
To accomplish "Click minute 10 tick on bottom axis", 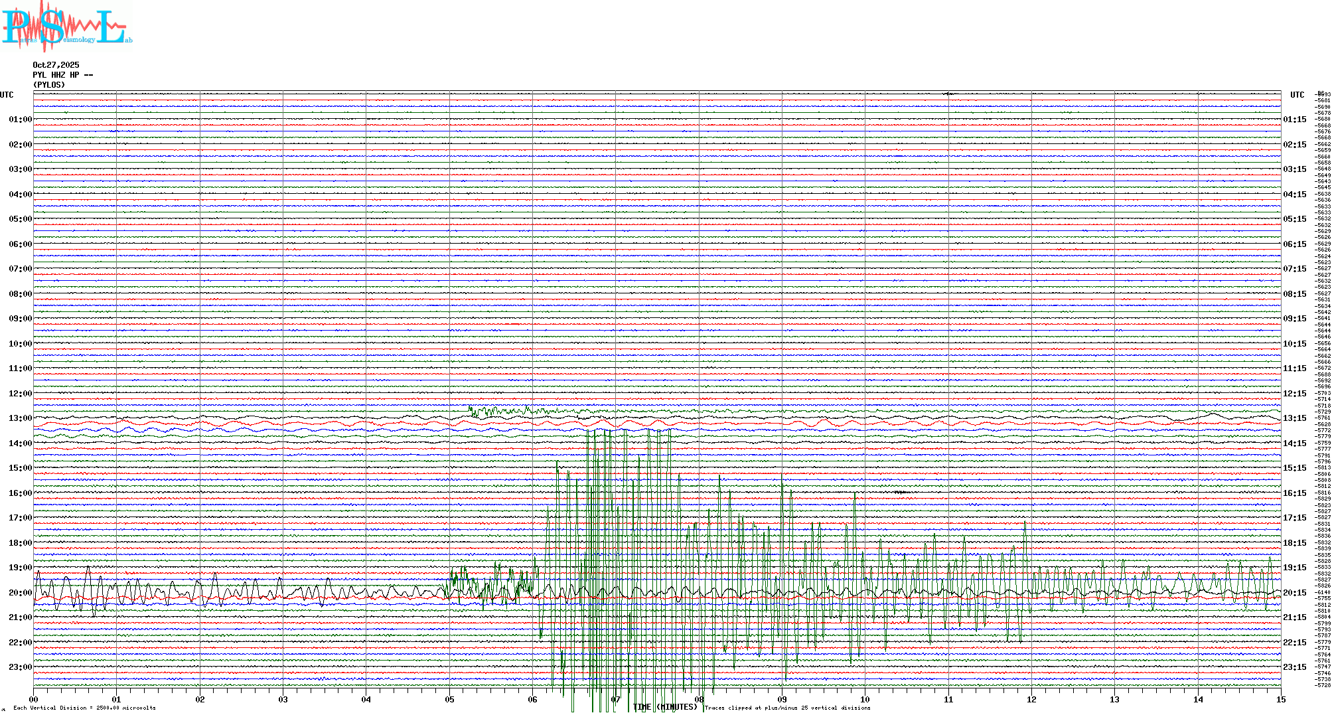I will click(865, 699).
